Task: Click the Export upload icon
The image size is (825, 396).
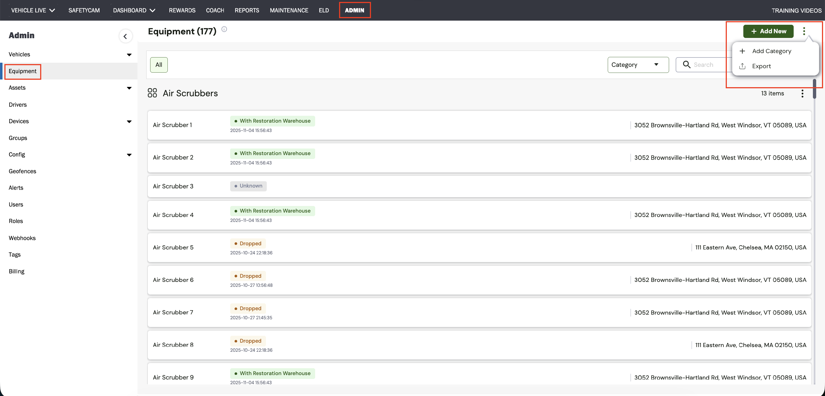Action: pyautogui.click(x=742, y=66)
